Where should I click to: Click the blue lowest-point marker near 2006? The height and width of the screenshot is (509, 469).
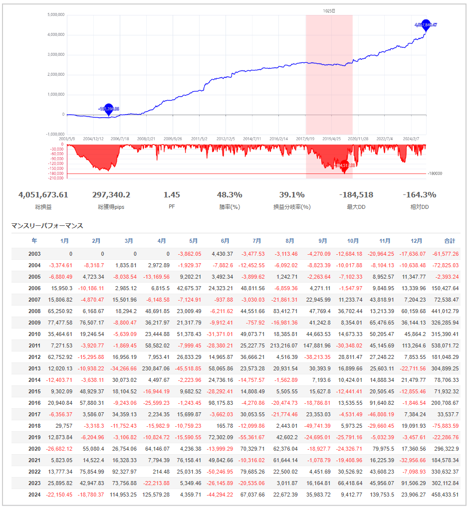pyautogui.click(x=108, y=108)
